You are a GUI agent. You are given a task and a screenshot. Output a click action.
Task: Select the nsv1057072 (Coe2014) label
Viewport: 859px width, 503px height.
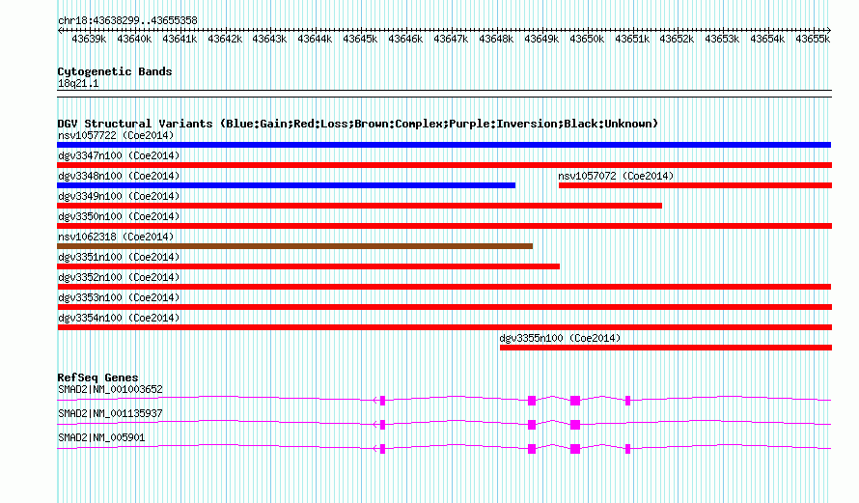[x=616, y=176]
